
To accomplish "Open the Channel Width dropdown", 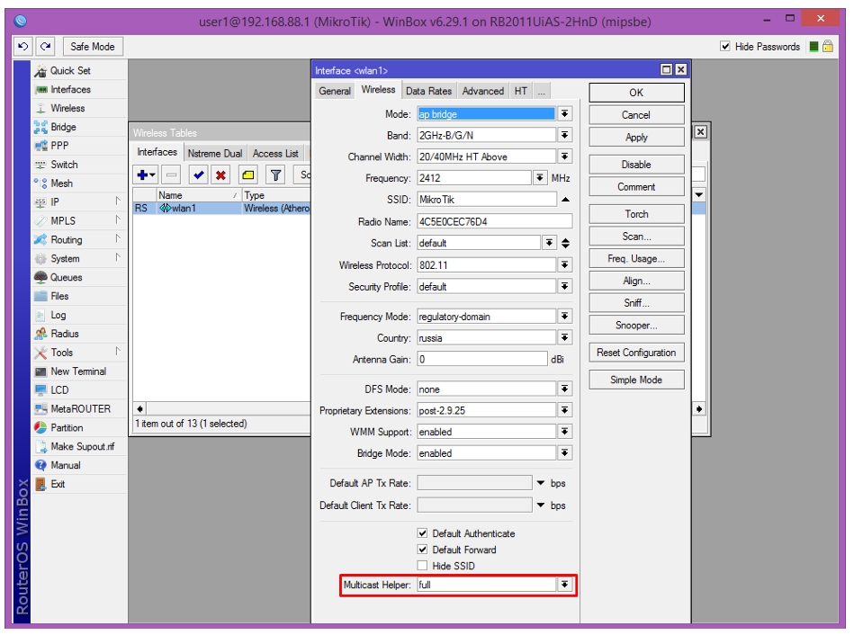I will coord(565,157).
